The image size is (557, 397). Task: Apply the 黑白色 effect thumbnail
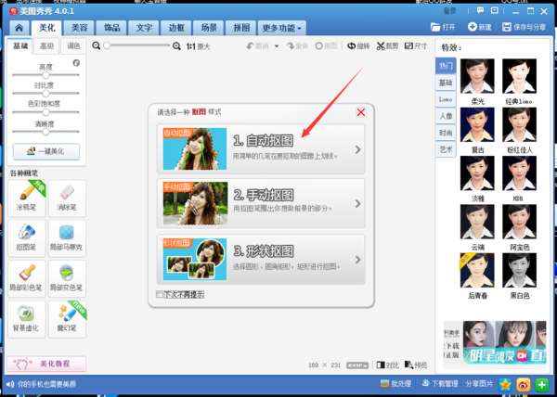[x=519, y=270]
